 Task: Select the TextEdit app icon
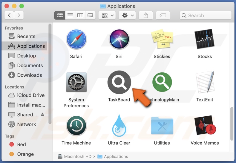click(205, 82)
